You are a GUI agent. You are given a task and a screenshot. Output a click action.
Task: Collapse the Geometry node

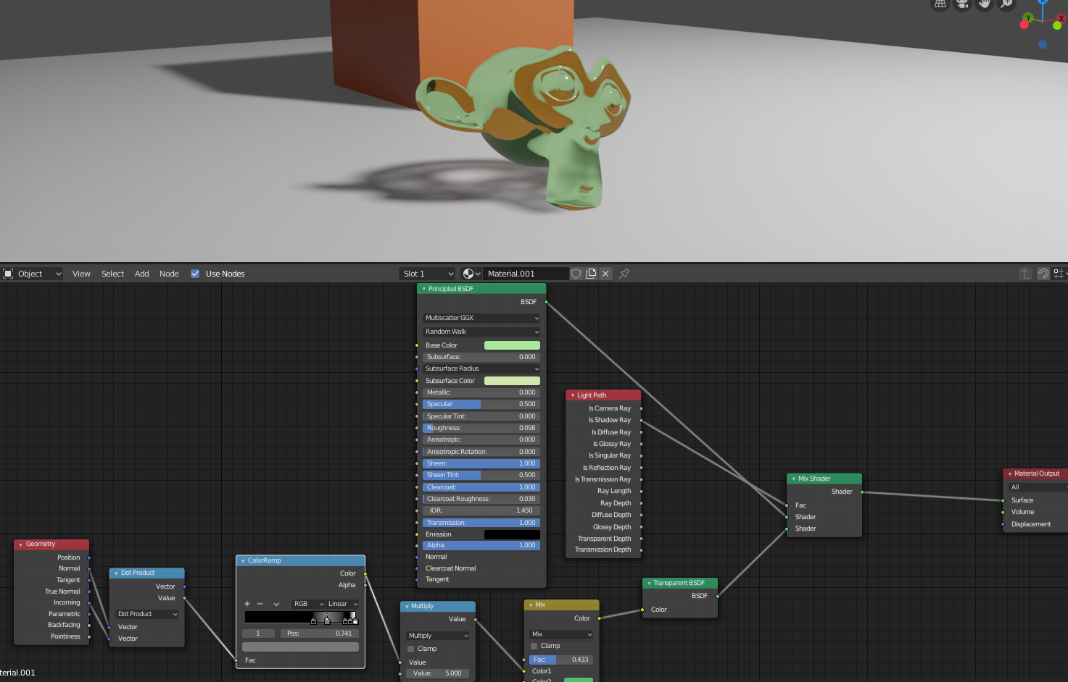point(21,544)
